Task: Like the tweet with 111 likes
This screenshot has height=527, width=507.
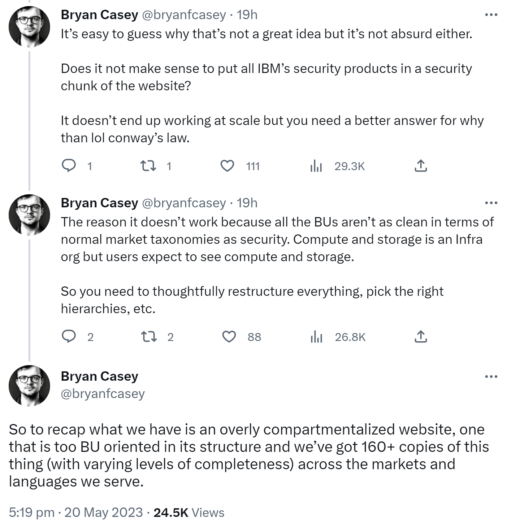Action: click(x=227, y=166)
